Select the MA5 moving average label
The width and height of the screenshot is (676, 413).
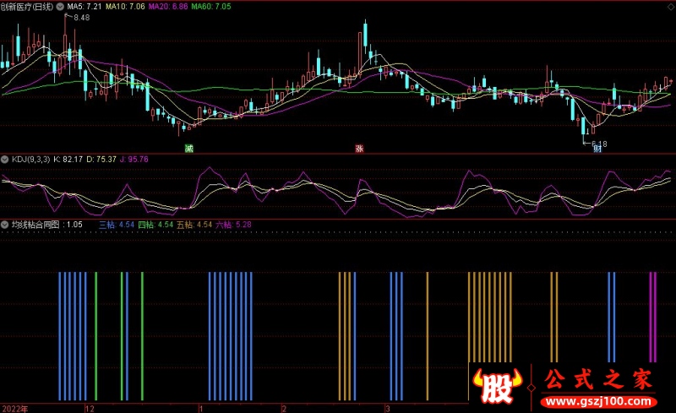(x=84, y=7)
